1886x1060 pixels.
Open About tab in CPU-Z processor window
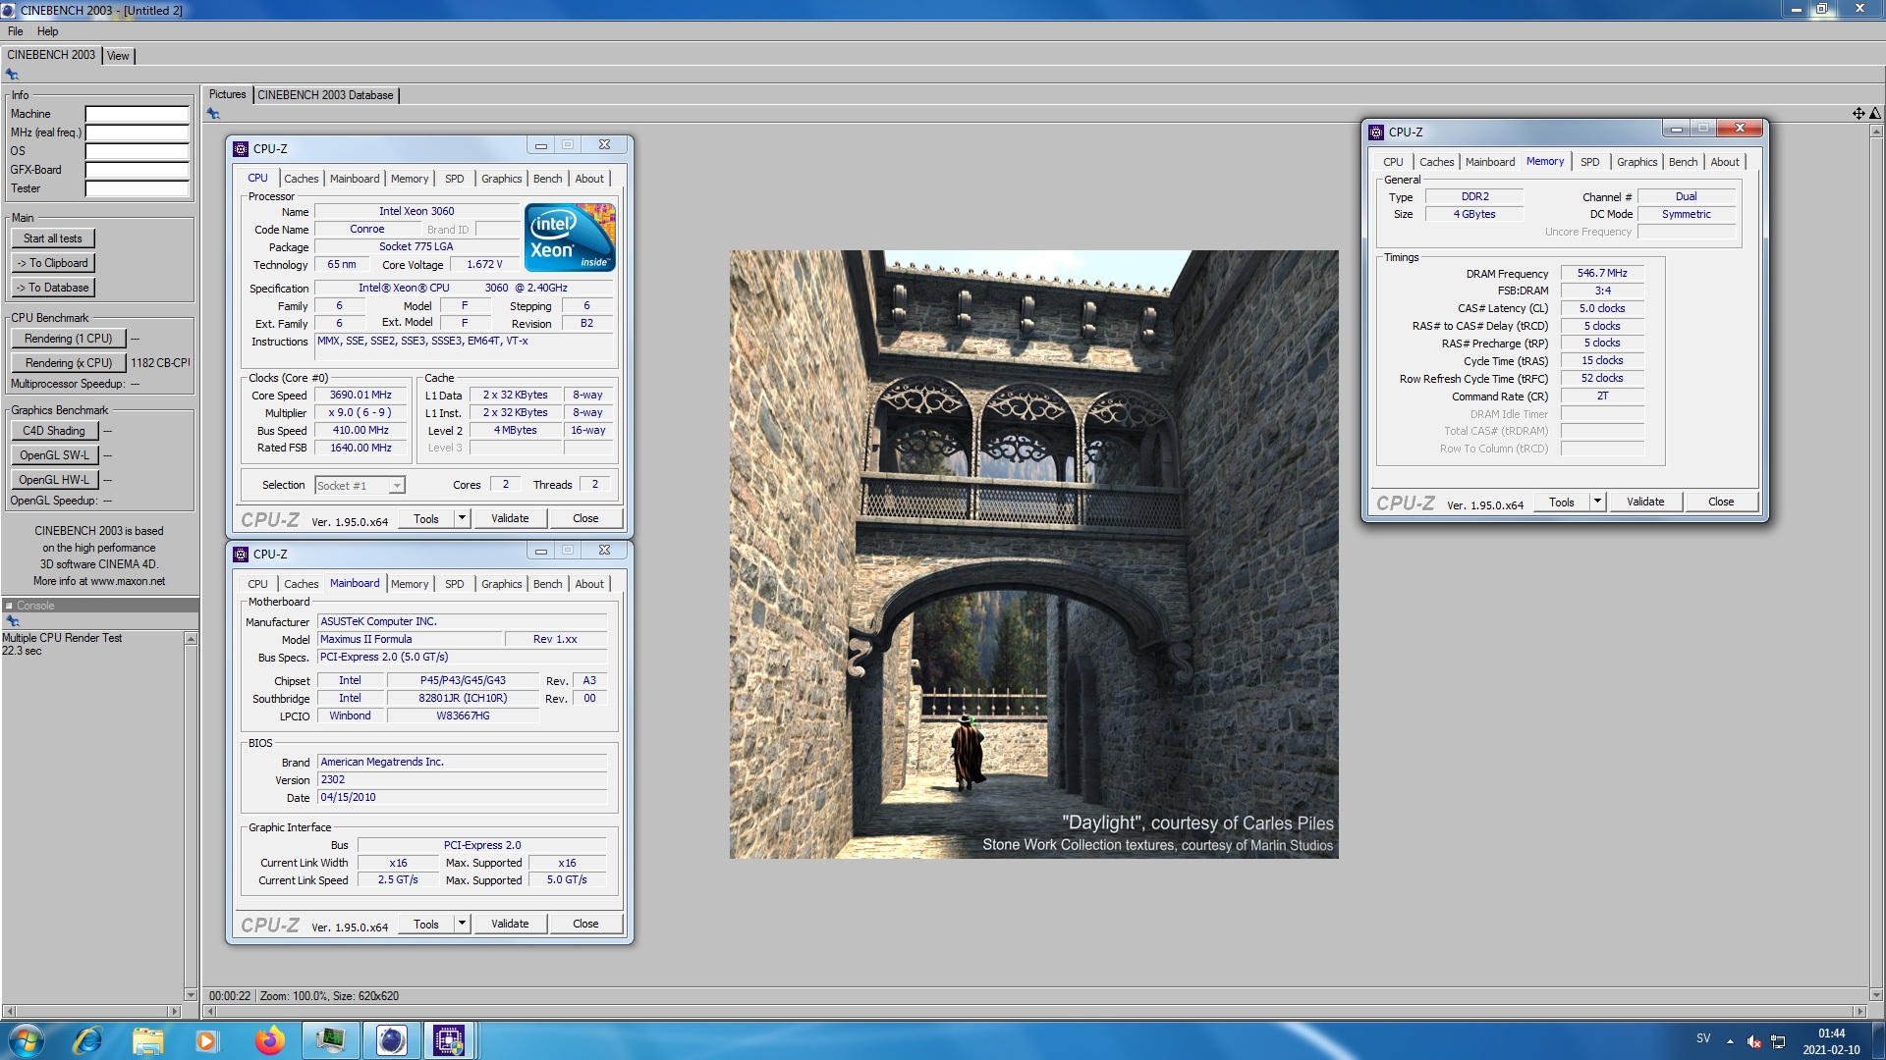click(x=589, y=179)
